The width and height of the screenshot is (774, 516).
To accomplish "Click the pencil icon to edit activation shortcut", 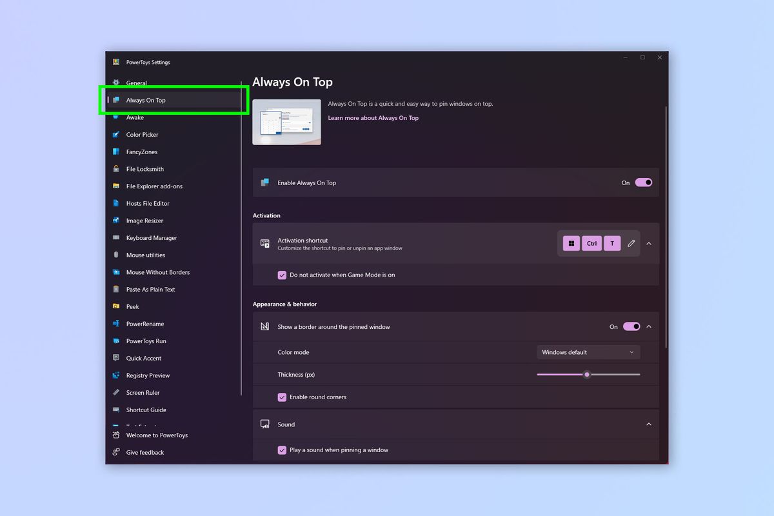I will tap(631, 243).
